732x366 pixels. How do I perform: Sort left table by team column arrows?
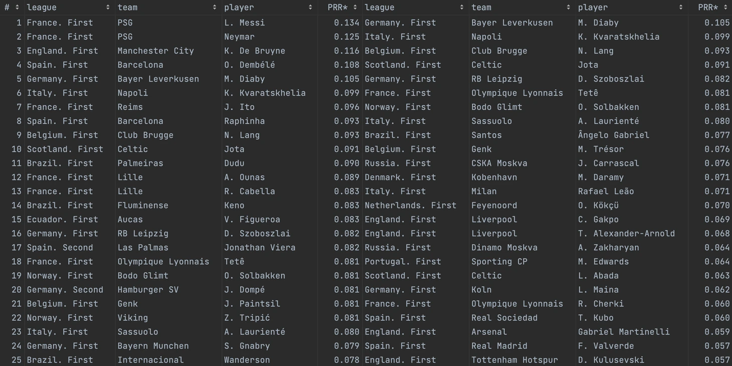tap(214, 8)
